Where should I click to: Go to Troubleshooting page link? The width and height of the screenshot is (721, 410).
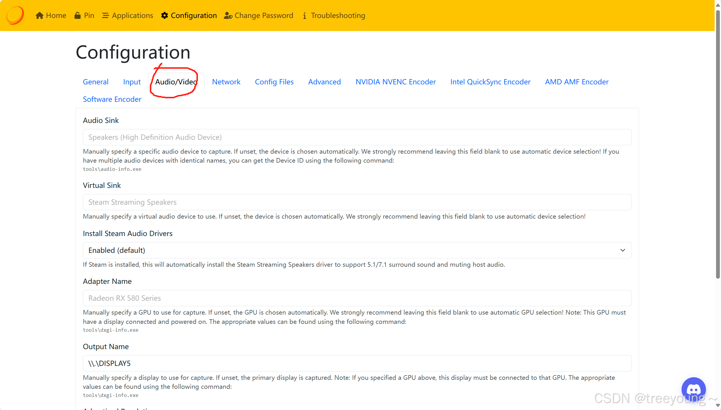338,15
